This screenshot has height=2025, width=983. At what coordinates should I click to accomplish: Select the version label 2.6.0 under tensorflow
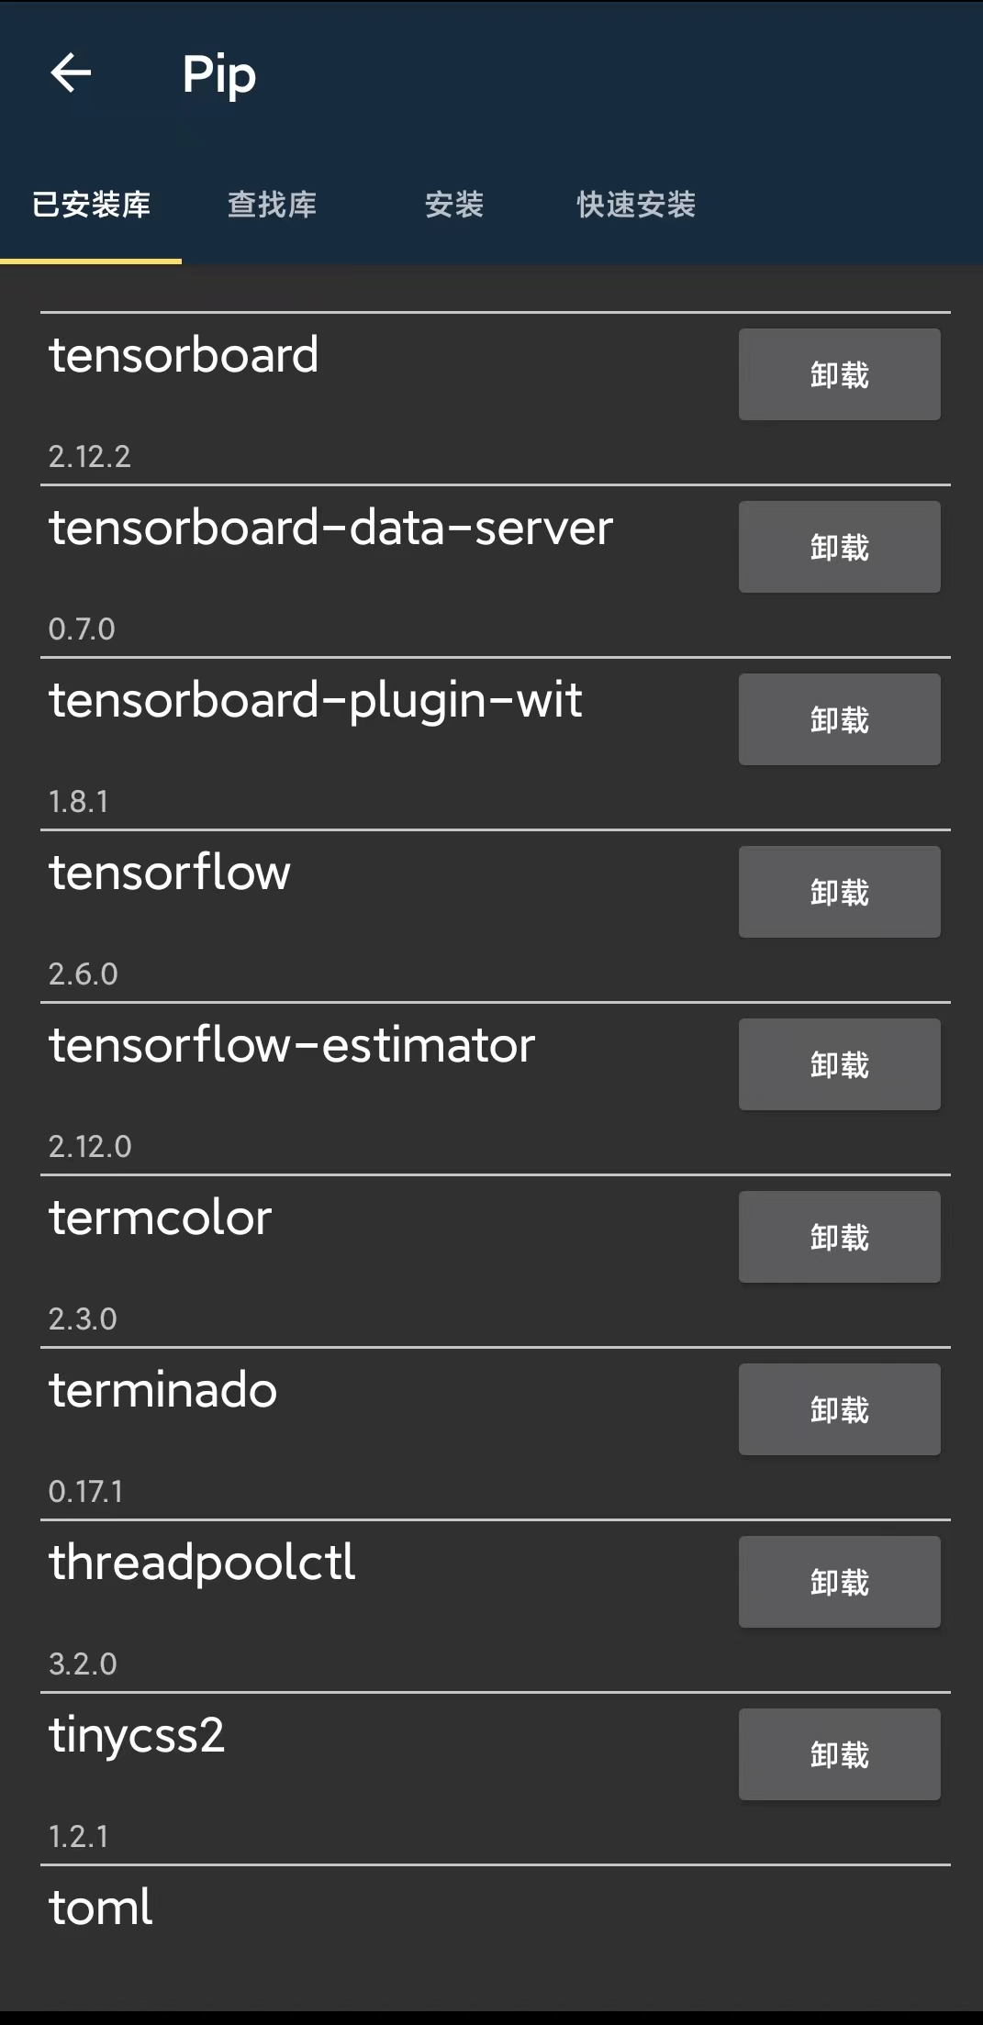[x=83, y=974]
